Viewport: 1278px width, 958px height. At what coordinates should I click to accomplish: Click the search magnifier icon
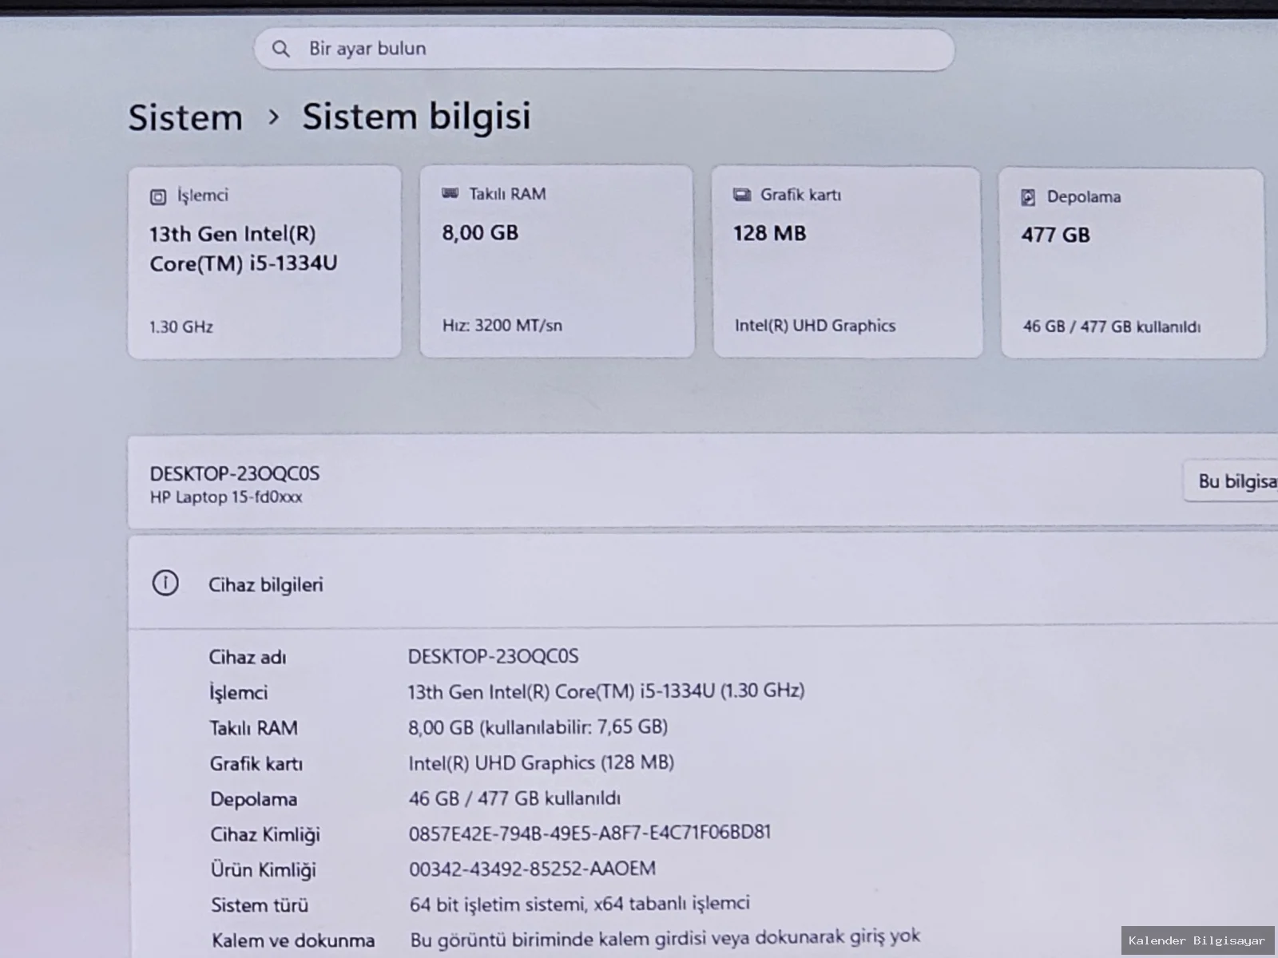280,49
